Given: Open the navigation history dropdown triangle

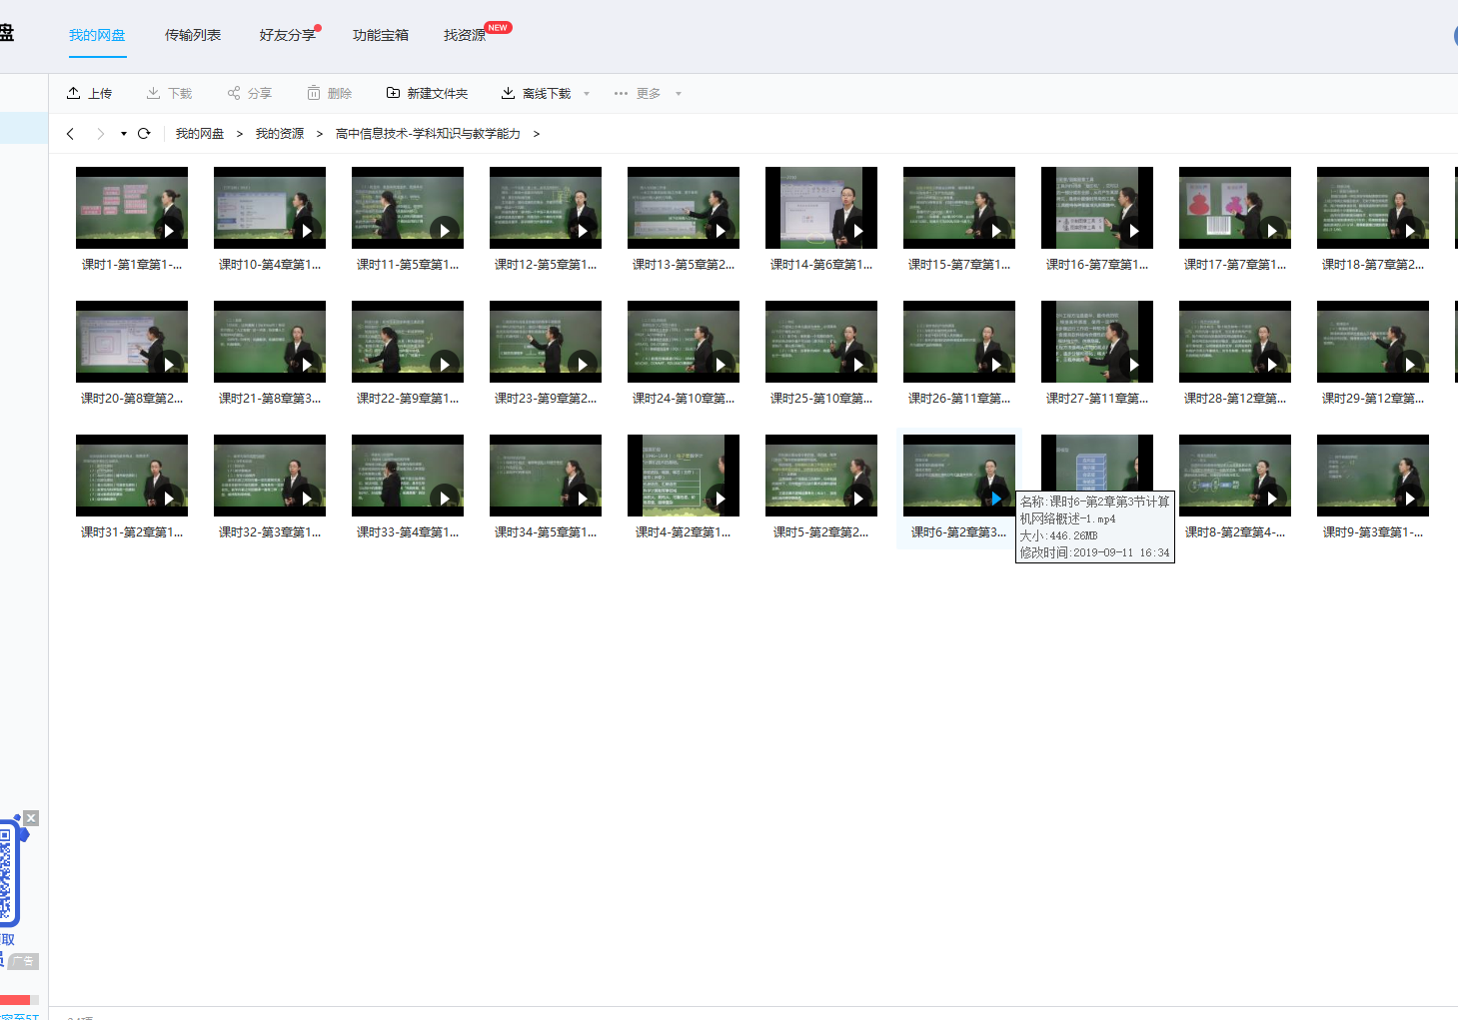Looking at the screenshot, I should [x=124, y=134].
